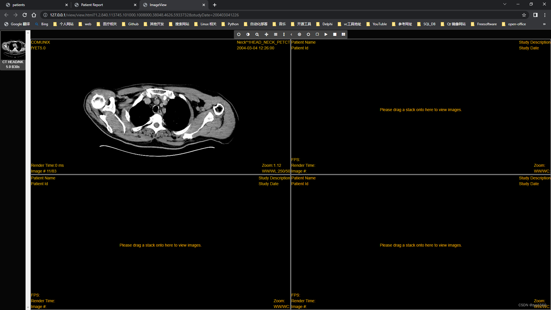Screen dimensions: 551x310
Task: Switch to the patients browser tab
Action: [x=19, y=5]
